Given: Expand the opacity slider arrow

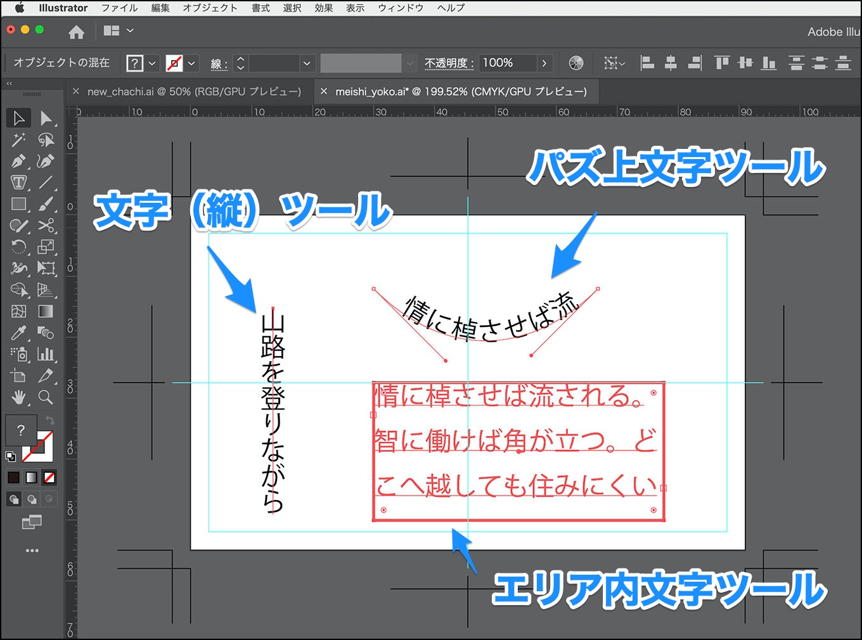Looking at the screenshot, I should (x=544, y=63).
